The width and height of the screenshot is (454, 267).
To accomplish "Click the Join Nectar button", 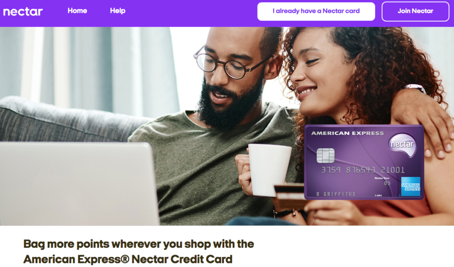I will [415, 11].
